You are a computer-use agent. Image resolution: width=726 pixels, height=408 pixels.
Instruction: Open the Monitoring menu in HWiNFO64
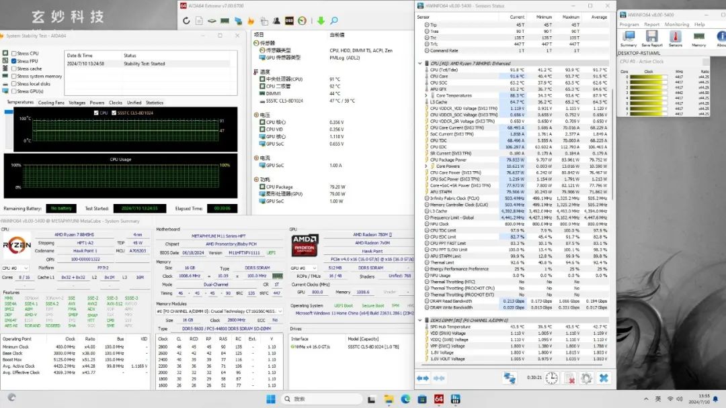(x=676, y=24)
